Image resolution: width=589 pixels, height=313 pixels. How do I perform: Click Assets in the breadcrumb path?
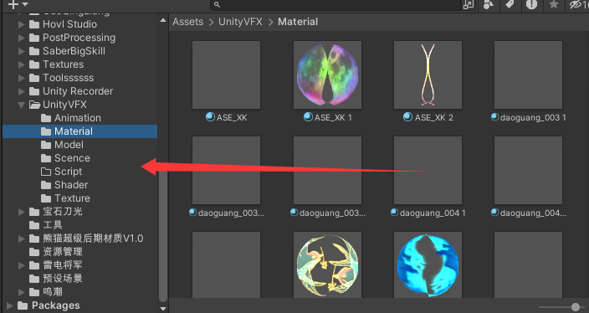[x=187, y=22]
